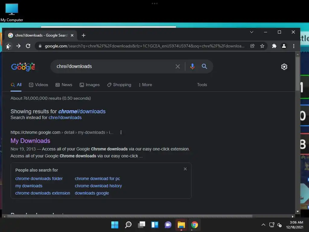Switch to the Videos tab

[x=39, y=85]
